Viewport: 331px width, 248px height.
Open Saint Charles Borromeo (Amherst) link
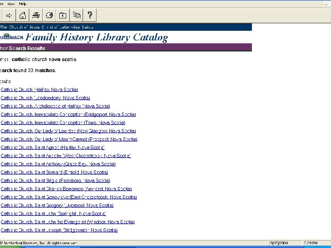pyautogui.click(x=66, y=189)
